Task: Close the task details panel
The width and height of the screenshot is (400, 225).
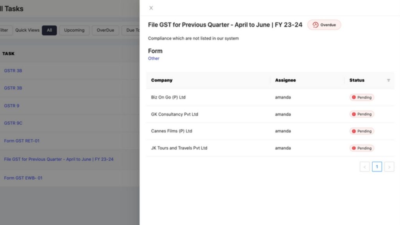Action: coord(151,8)
